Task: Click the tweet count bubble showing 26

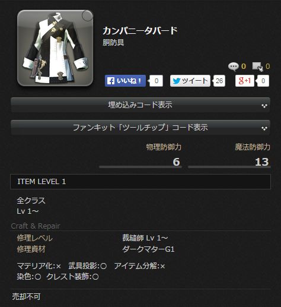Action: [x=219, y=81]
